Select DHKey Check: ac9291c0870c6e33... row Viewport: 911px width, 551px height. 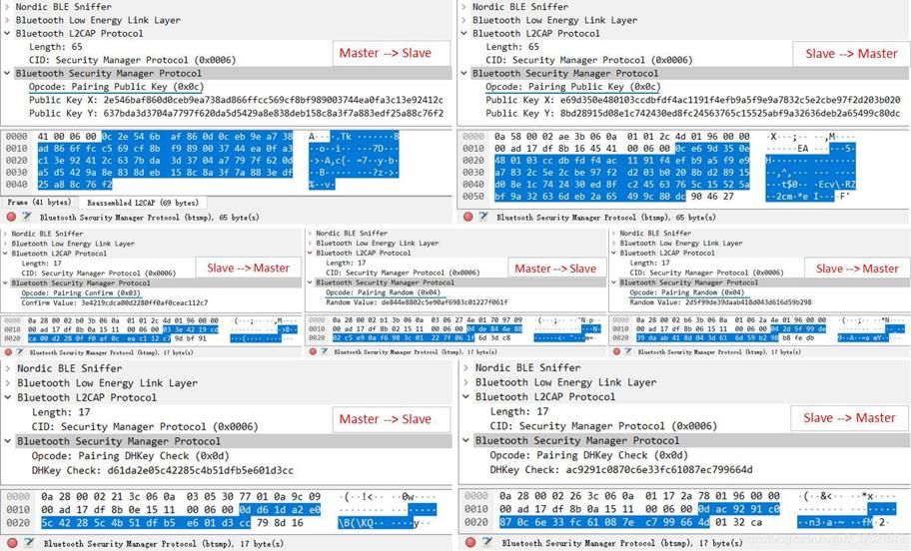[x=621, y=469]
